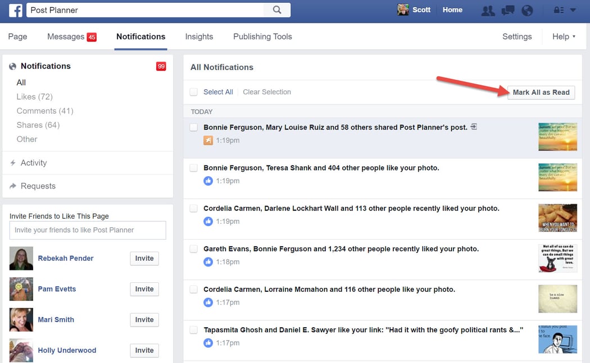Image resolution: width=590 pixels, height=363 pixels.
Task: Switch to the Insights tab
Action: tap(199, 36)
